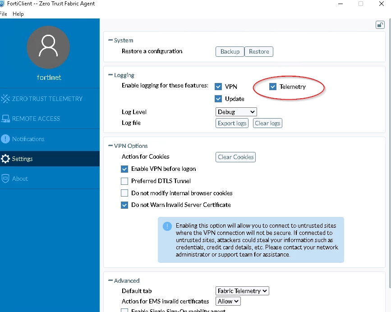Click the Clear Cookies button
391x312 pixels.
tap(236, 157)
